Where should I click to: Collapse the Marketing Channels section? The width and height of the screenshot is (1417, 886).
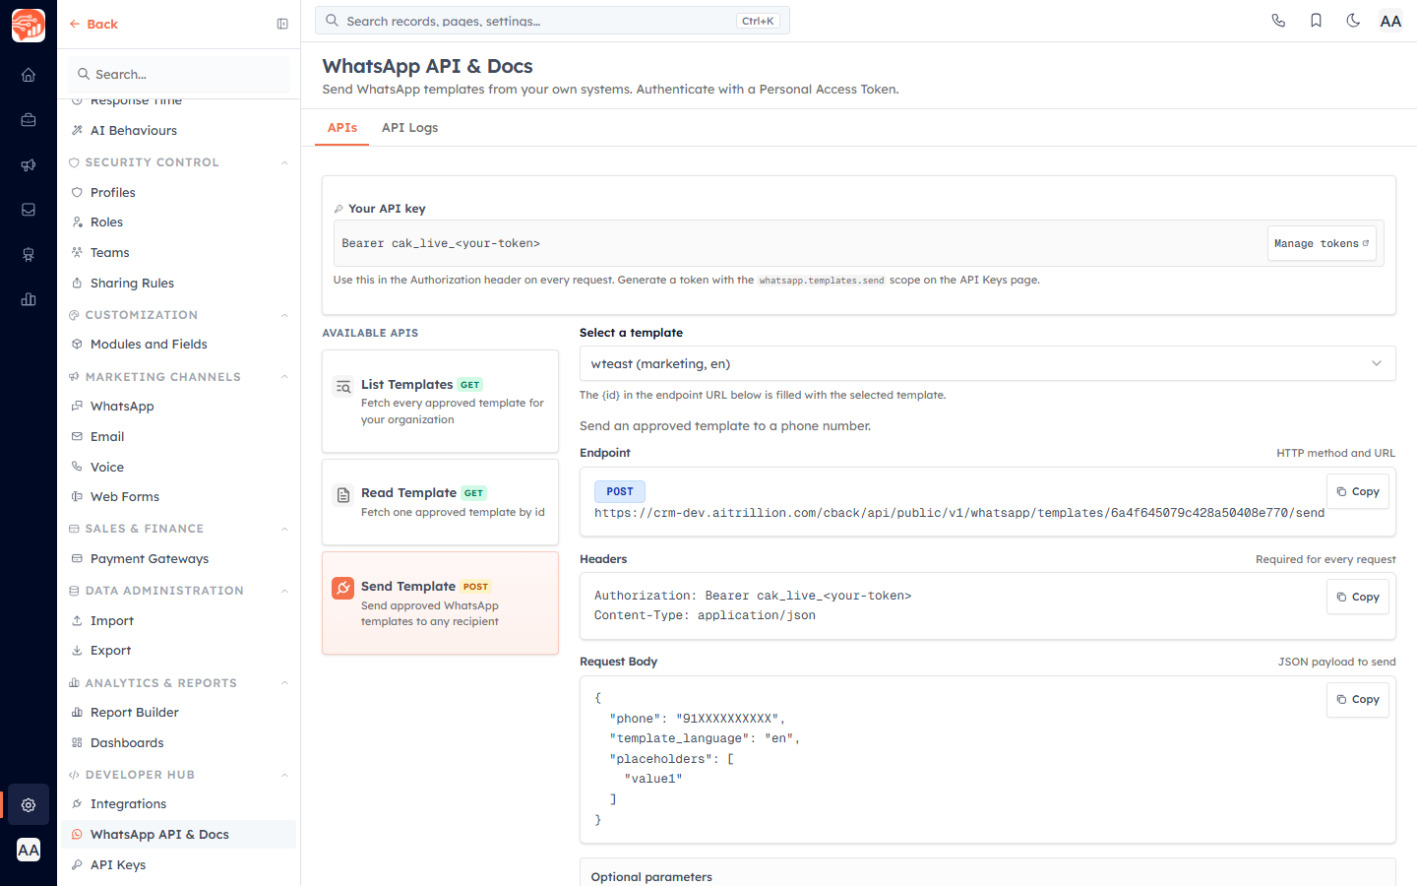point(284,377)
